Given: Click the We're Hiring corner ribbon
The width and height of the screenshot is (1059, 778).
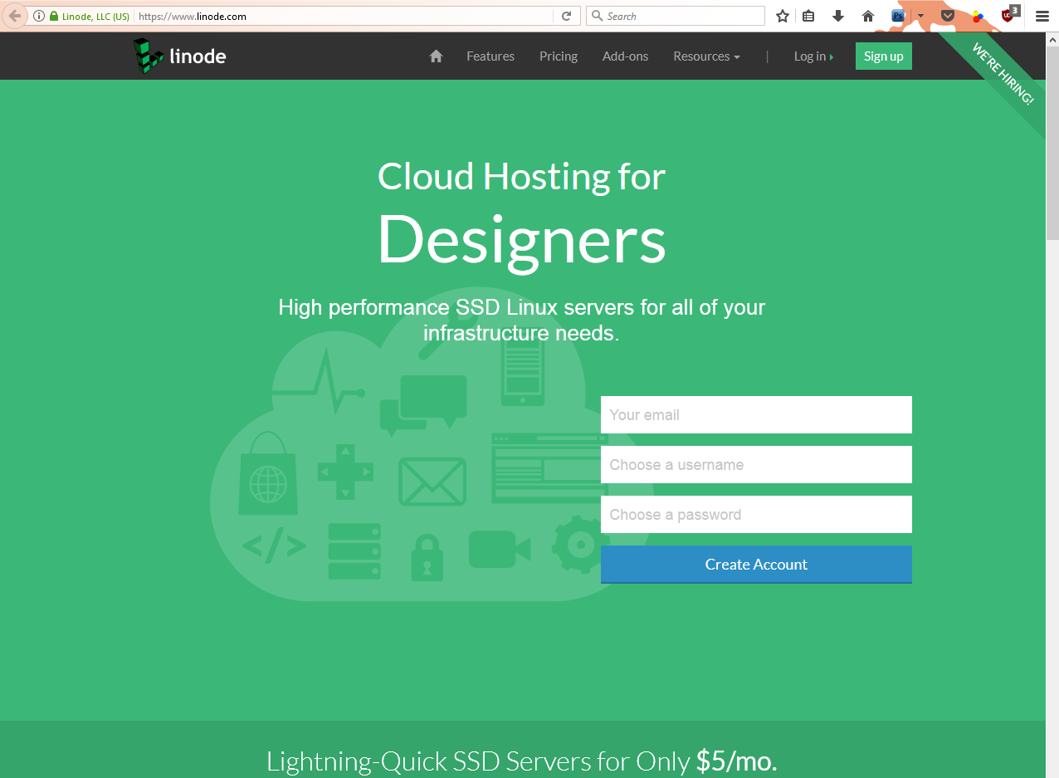Looking at the screenshot, I should point(1003,74).
